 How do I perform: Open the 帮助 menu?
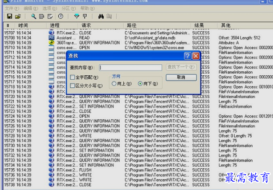click(x=87, y=8)
